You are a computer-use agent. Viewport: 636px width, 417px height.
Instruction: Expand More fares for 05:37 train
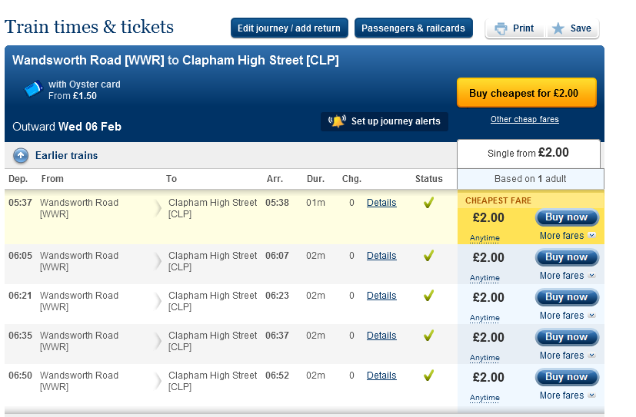click(x=568, y=236)
